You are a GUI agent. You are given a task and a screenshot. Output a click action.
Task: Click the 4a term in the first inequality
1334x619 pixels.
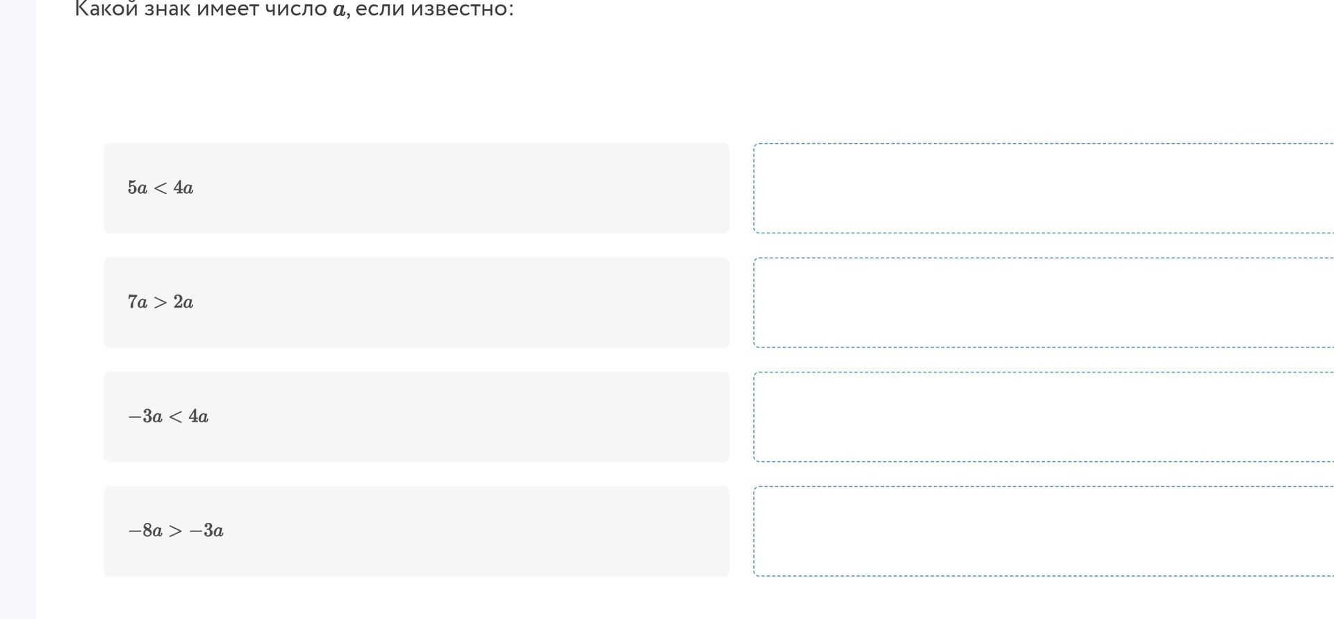183,188
